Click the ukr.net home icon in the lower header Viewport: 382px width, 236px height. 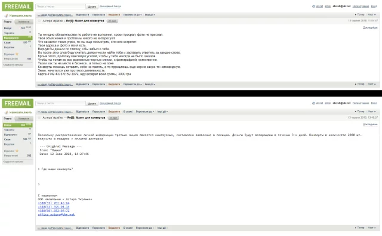(313, 103)
